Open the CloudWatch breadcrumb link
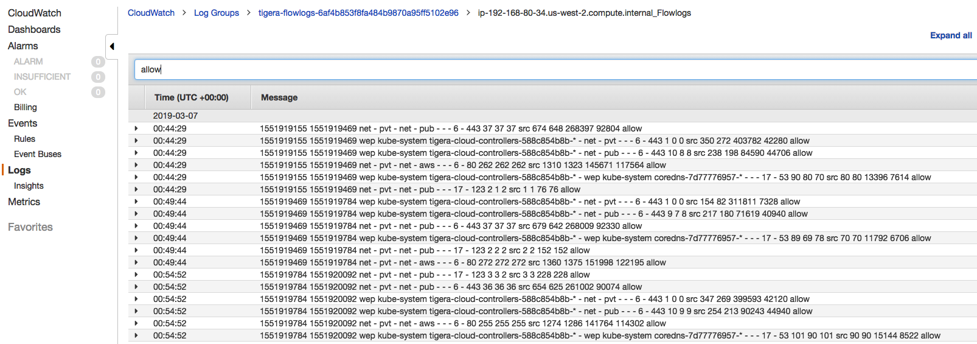Image resolution: width=977 pixels, height=344 pixels. tap(151, 13)
